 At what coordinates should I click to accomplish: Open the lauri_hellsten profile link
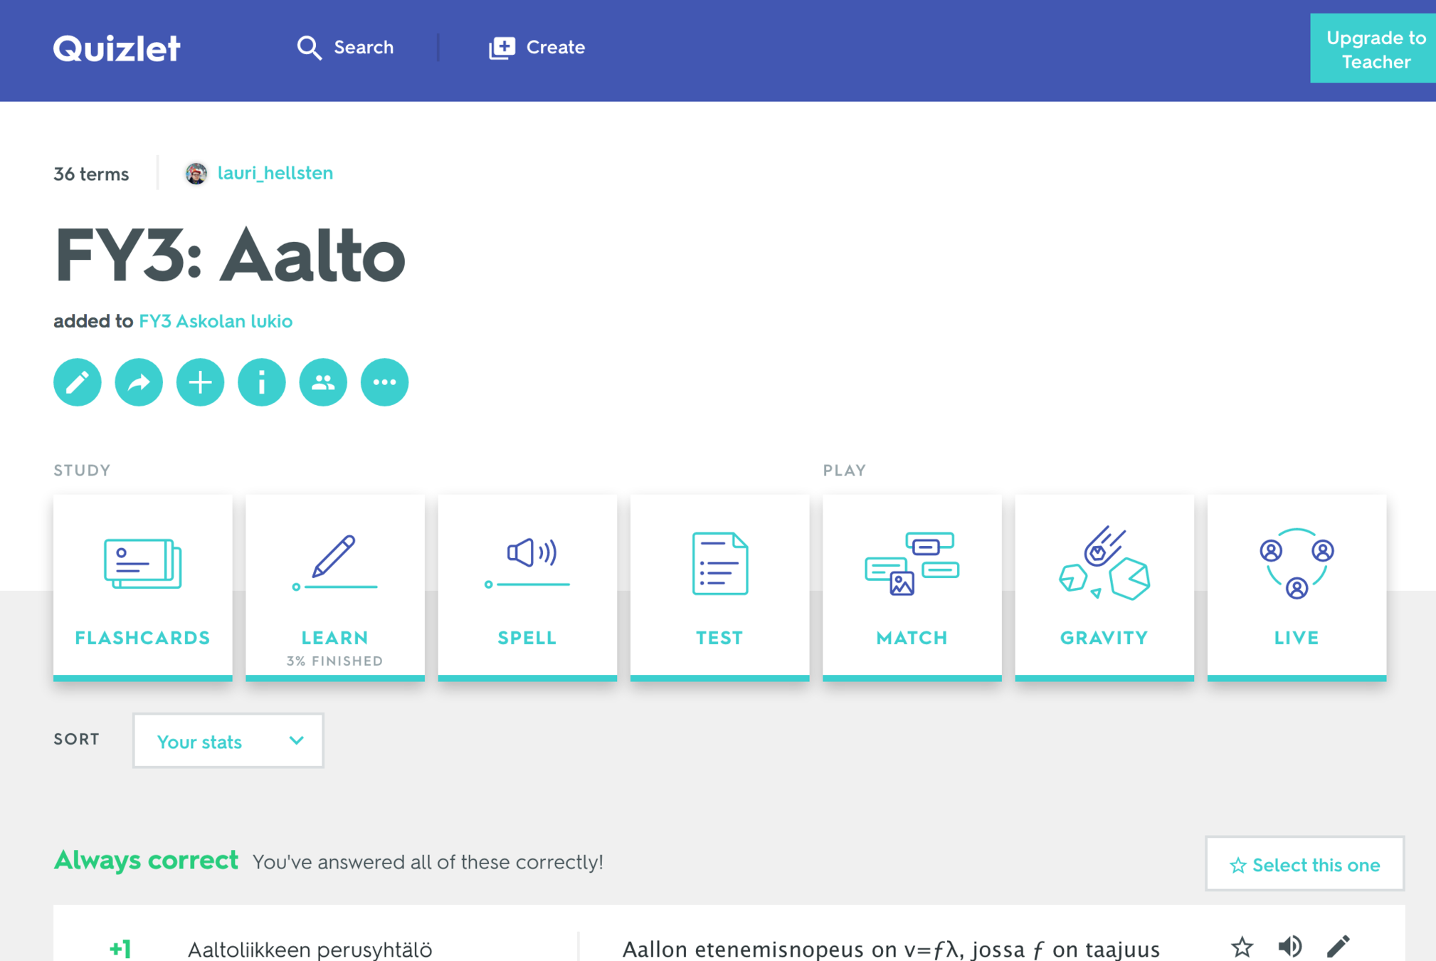[275, 173]
